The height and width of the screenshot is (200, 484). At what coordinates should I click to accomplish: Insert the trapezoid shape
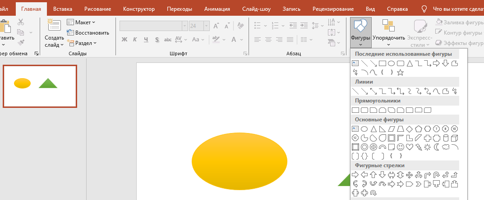[401, 129]
